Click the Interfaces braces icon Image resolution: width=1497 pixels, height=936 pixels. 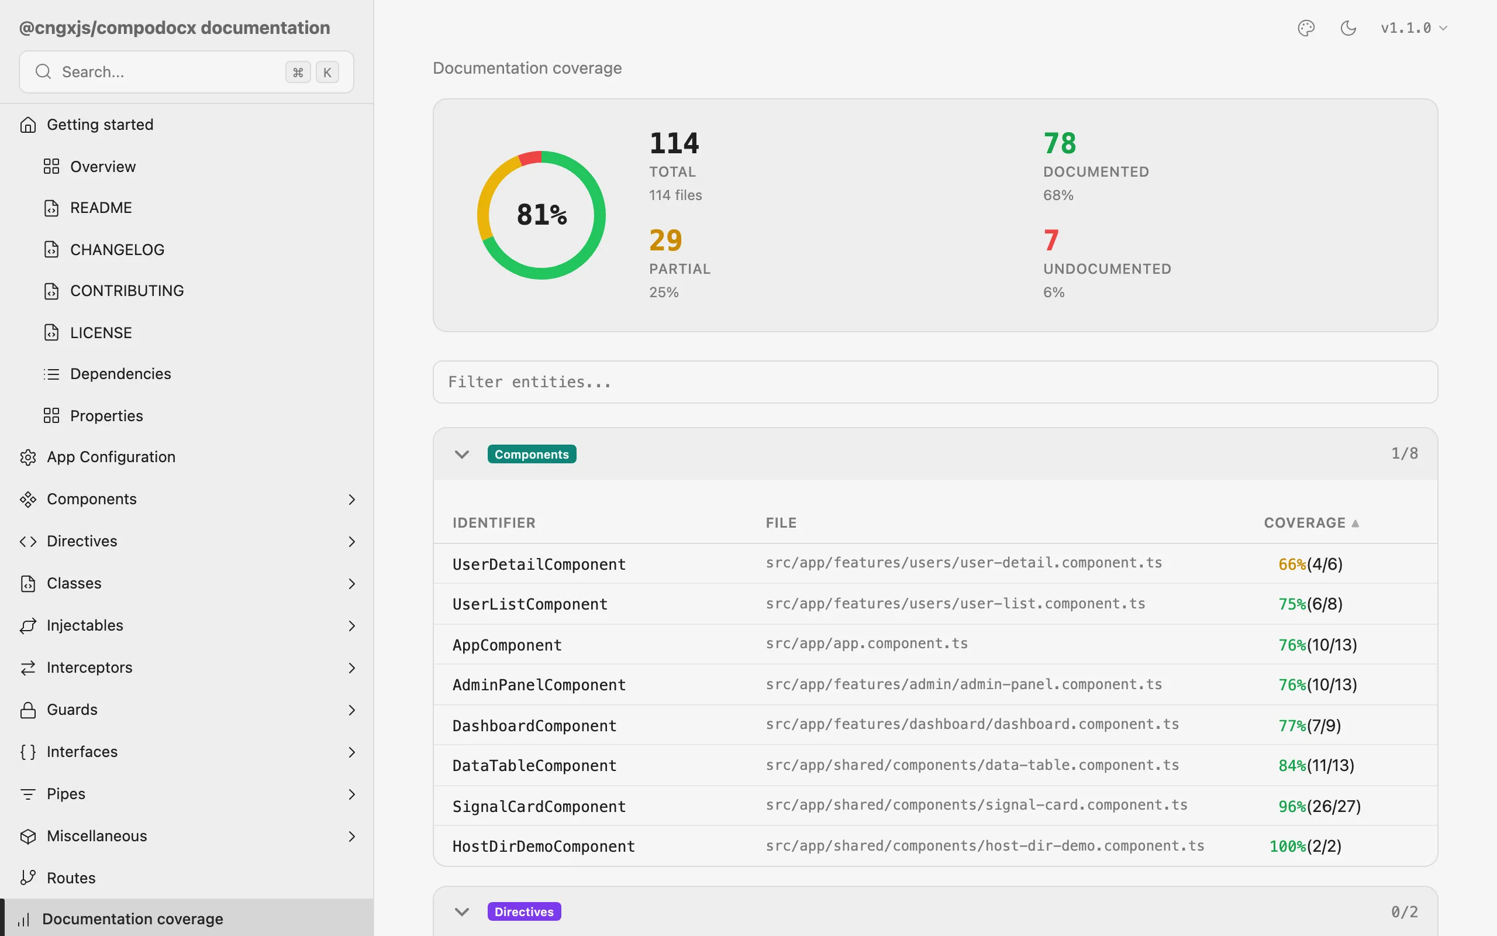[x=28, y=752]
